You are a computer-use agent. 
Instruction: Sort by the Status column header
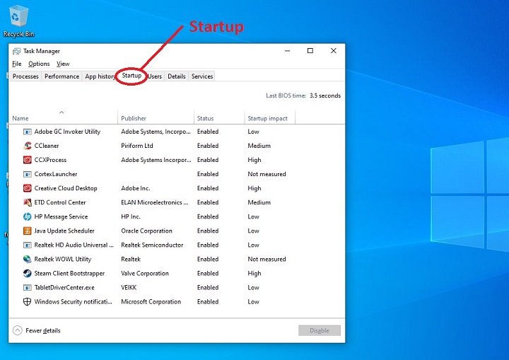click(x=206, y=118)
